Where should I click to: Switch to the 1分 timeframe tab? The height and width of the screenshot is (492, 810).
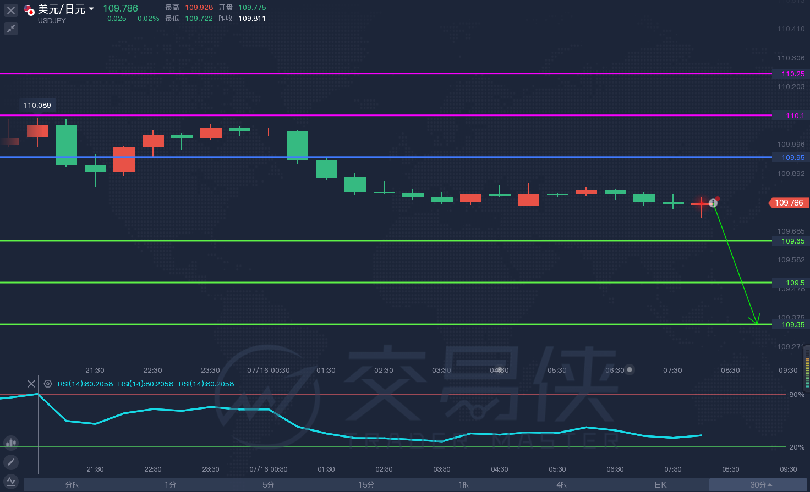[171, 485]
